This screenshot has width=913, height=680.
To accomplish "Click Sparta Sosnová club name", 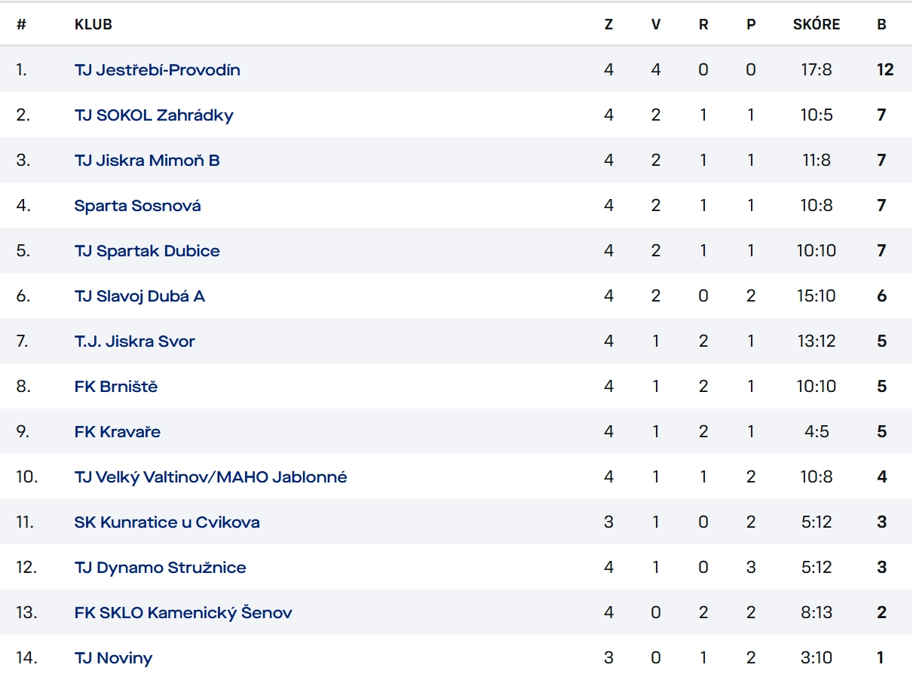I will point(138,206).
